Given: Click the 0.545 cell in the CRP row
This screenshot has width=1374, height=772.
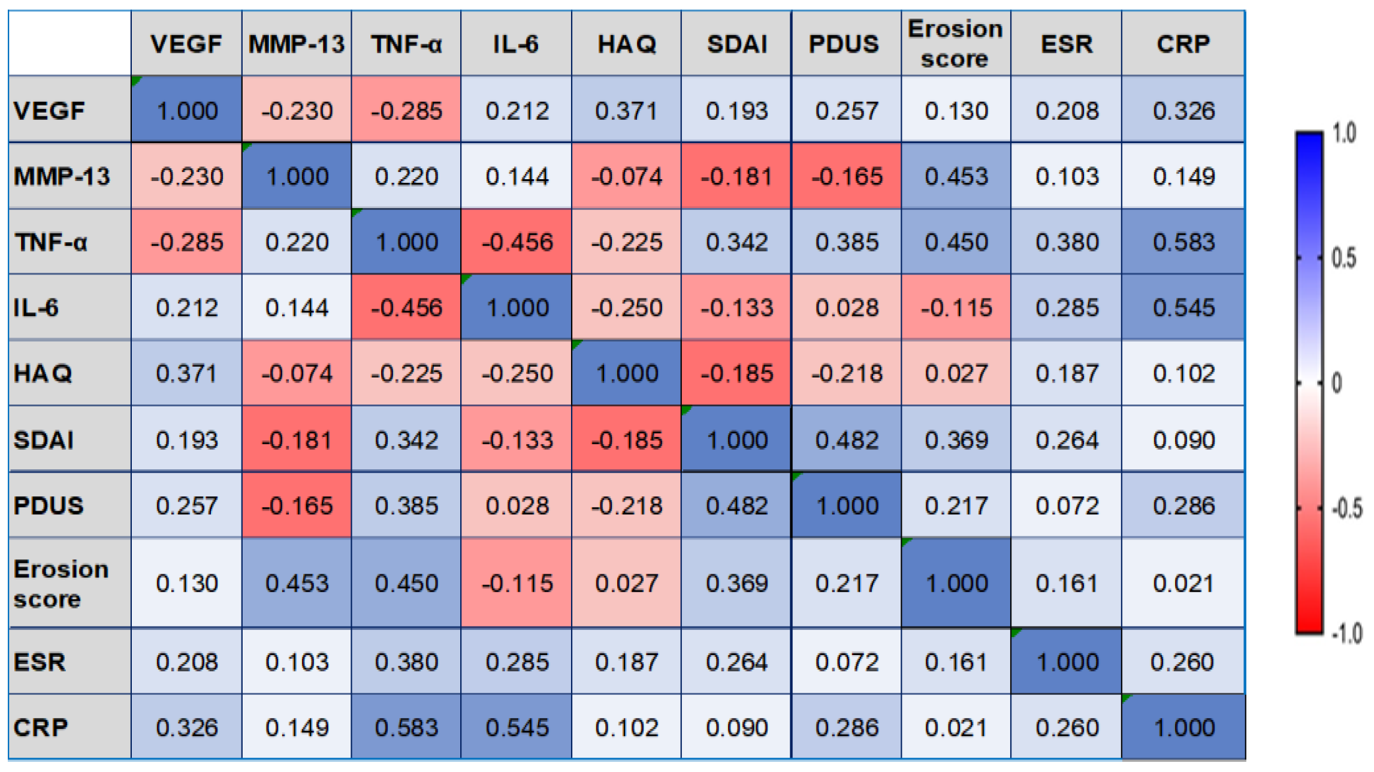Looking at the screenshot, I should coord(517,727).
